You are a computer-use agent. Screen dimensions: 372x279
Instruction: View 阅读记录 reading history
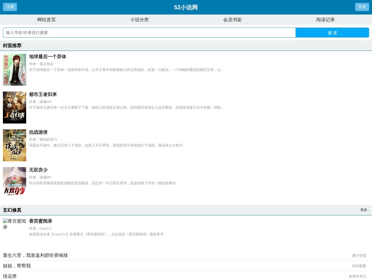(x=325, y=19)
